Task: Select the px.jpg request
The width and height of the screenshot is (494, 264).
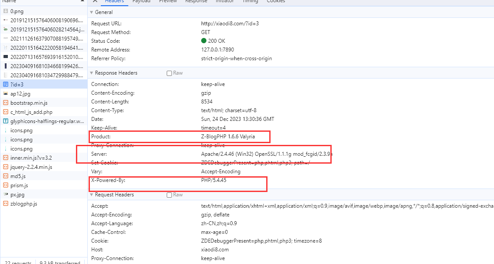Action: [44, 194]
